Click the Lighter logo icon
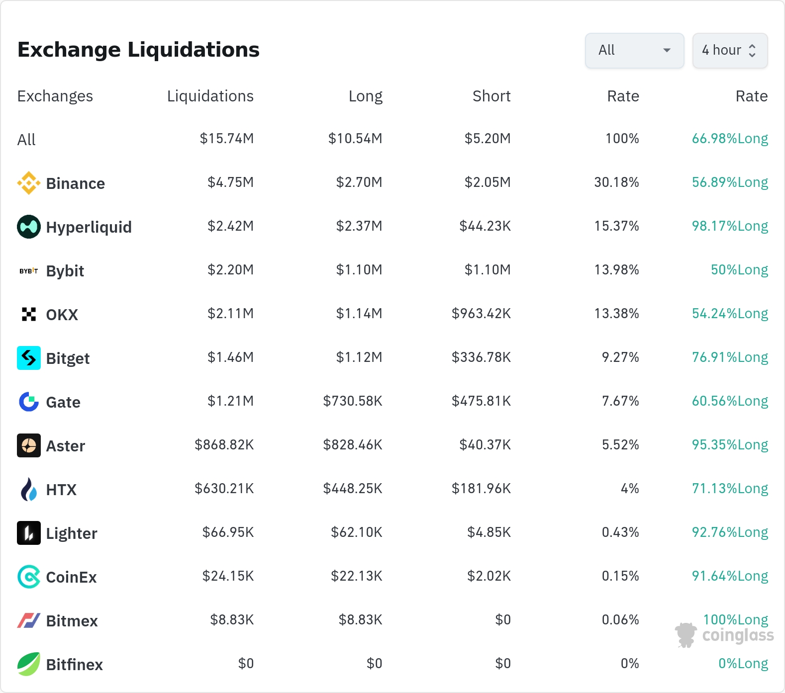The height and width of the screenshot is (693, 785). (x=29, y=533)
